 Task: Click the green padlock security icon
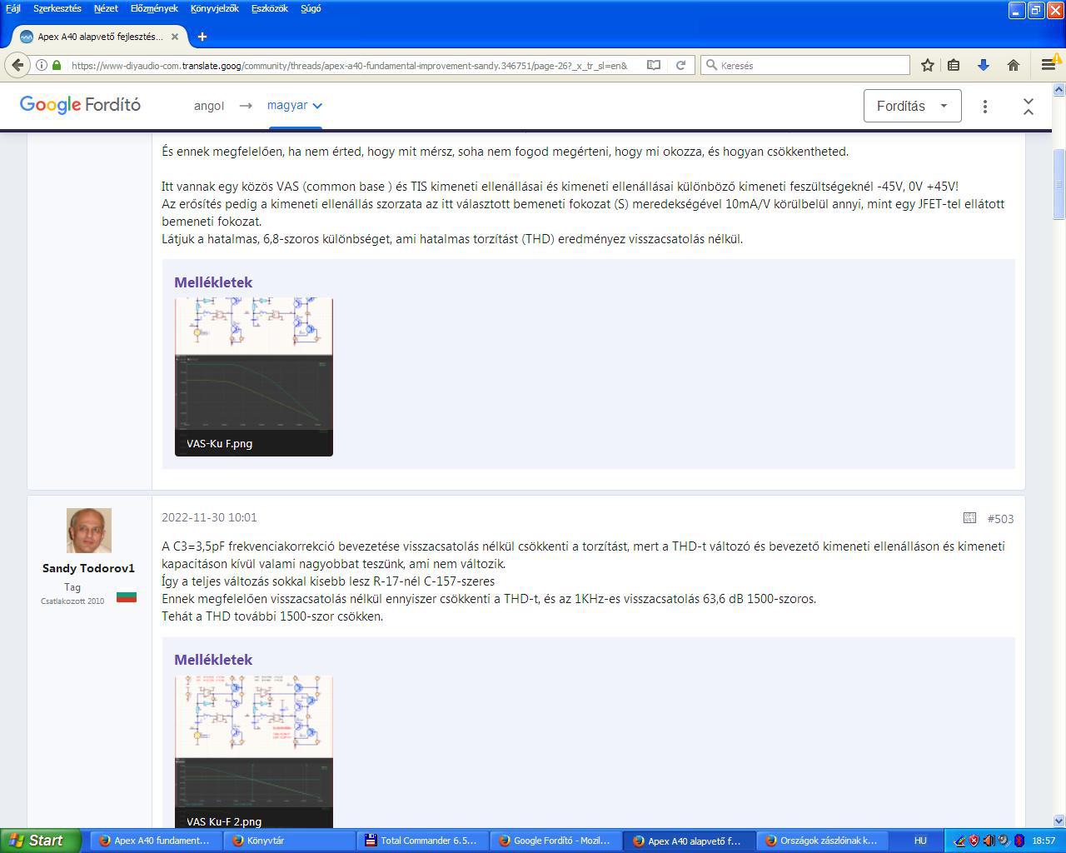pyautogui.click(x=57, y=65)
